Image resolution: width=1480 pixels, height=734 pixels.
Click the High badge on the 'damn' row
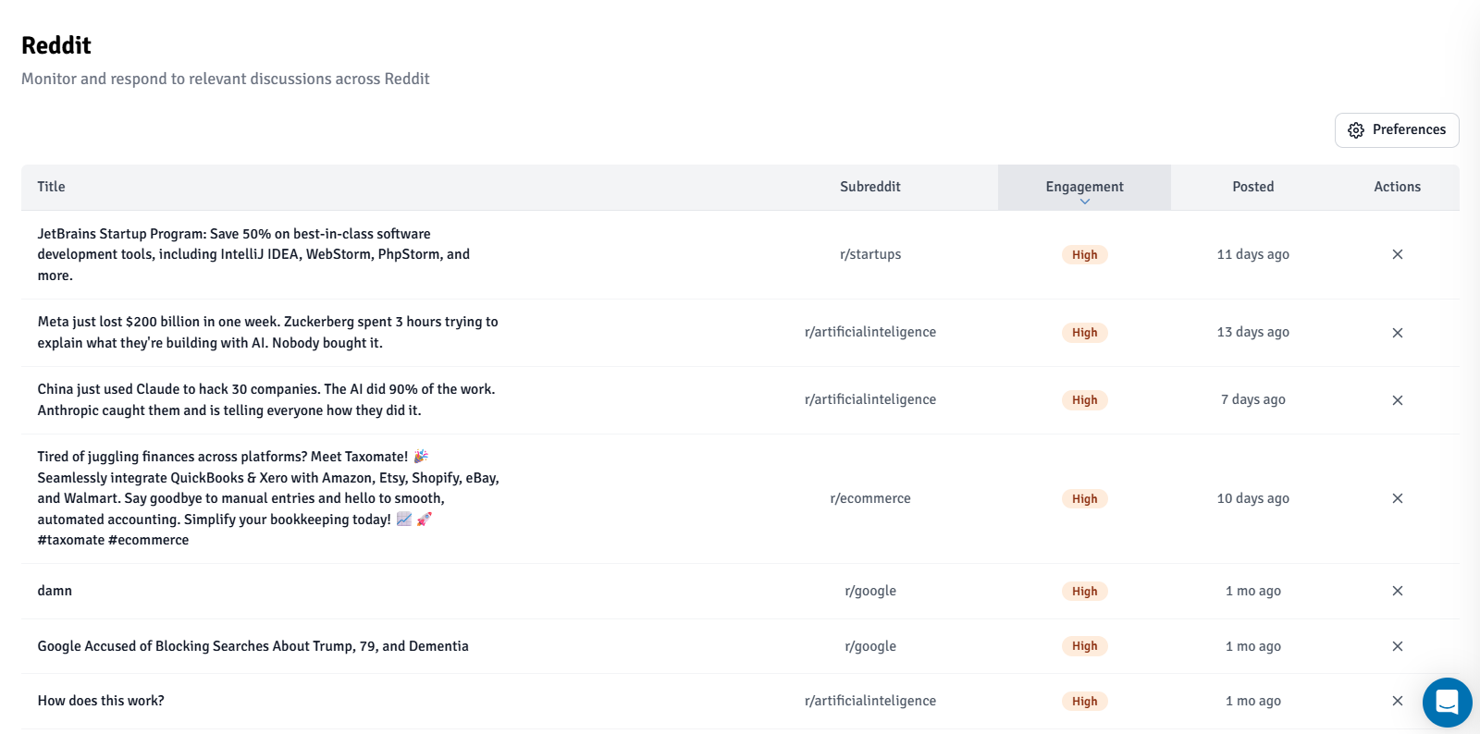tap(1084, 591)
